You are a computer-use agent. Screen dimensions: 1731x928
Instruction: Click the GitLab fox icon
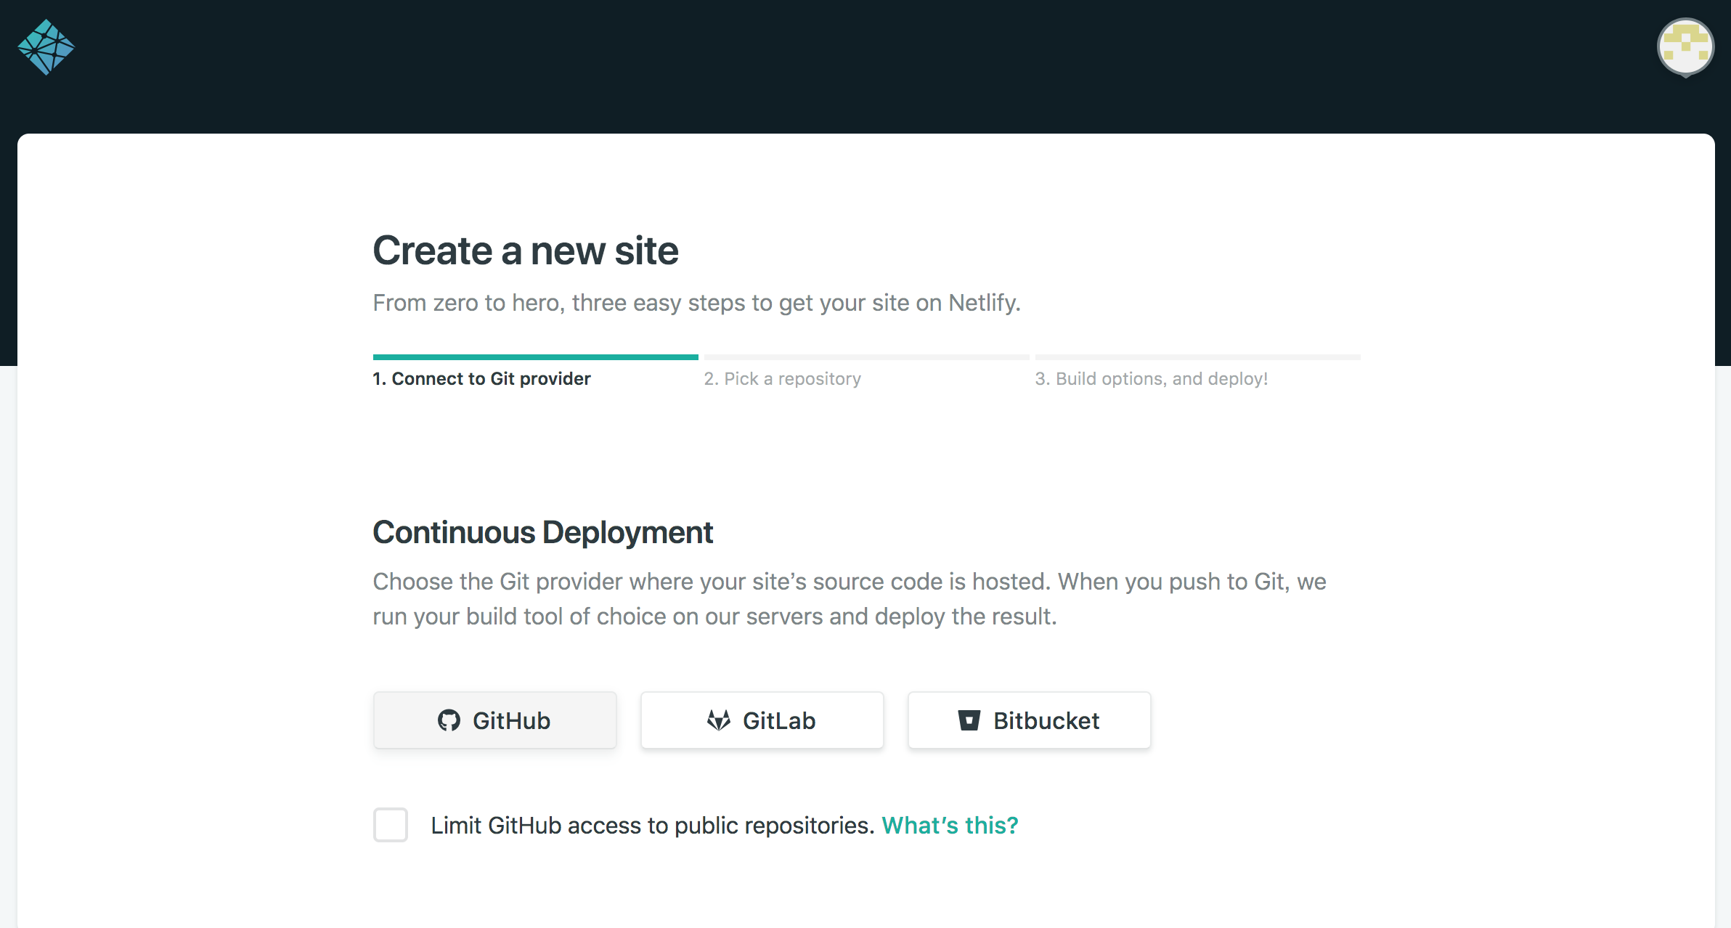[x=718, y=720]
